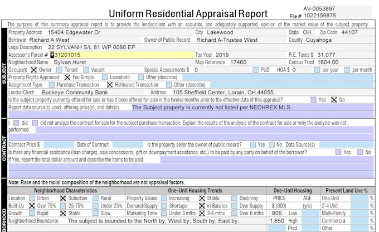Viewport: 379px width, 232px height.
Task: Check the Vacant occupant box
Action: (x=86, y=70)
